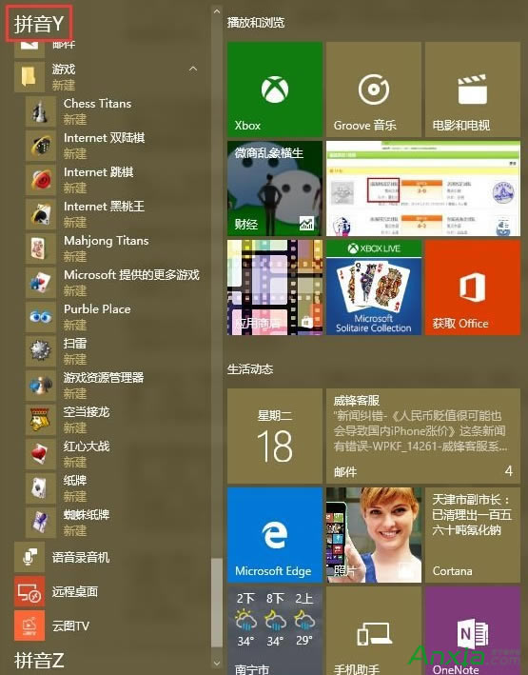Launch Microsoft Edge tile

(275, 535)
